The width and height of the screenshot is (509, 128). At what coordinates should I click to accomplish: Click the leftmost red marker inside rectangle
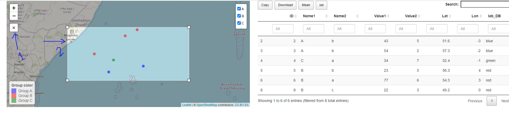pos(94,54)
